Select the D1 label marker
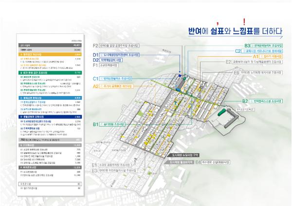 96,55
